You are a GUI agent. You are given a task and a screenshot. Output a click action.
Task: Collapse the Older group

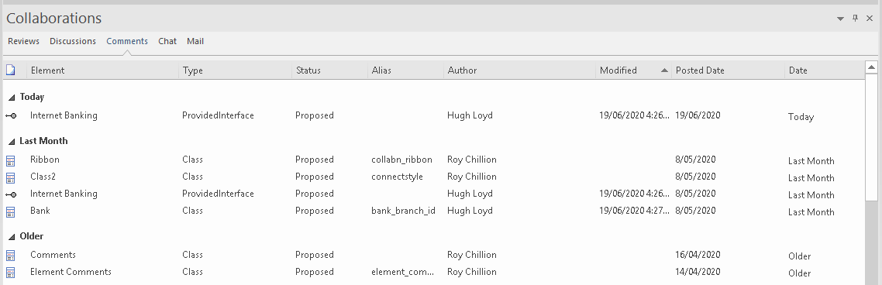12,237
